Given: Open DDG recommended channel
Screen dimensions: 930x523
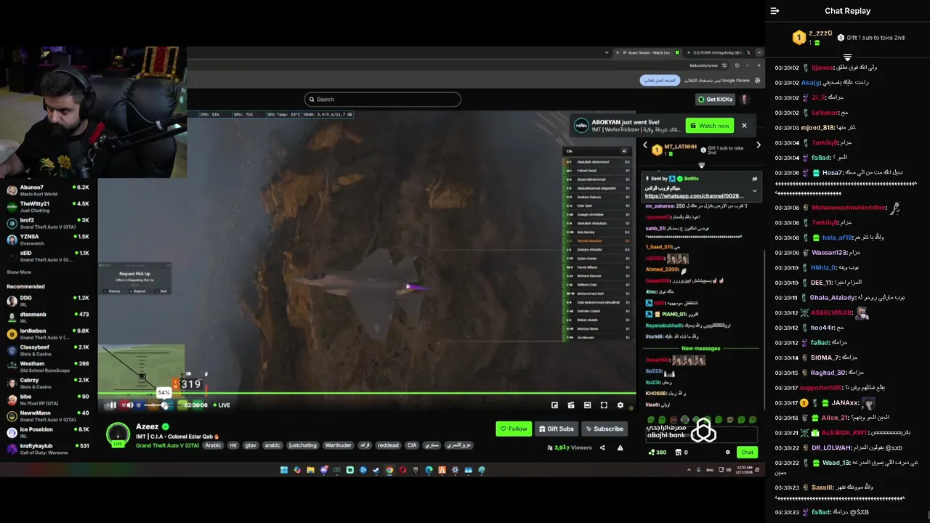Looking at the screenshot, I should [47, 300].
